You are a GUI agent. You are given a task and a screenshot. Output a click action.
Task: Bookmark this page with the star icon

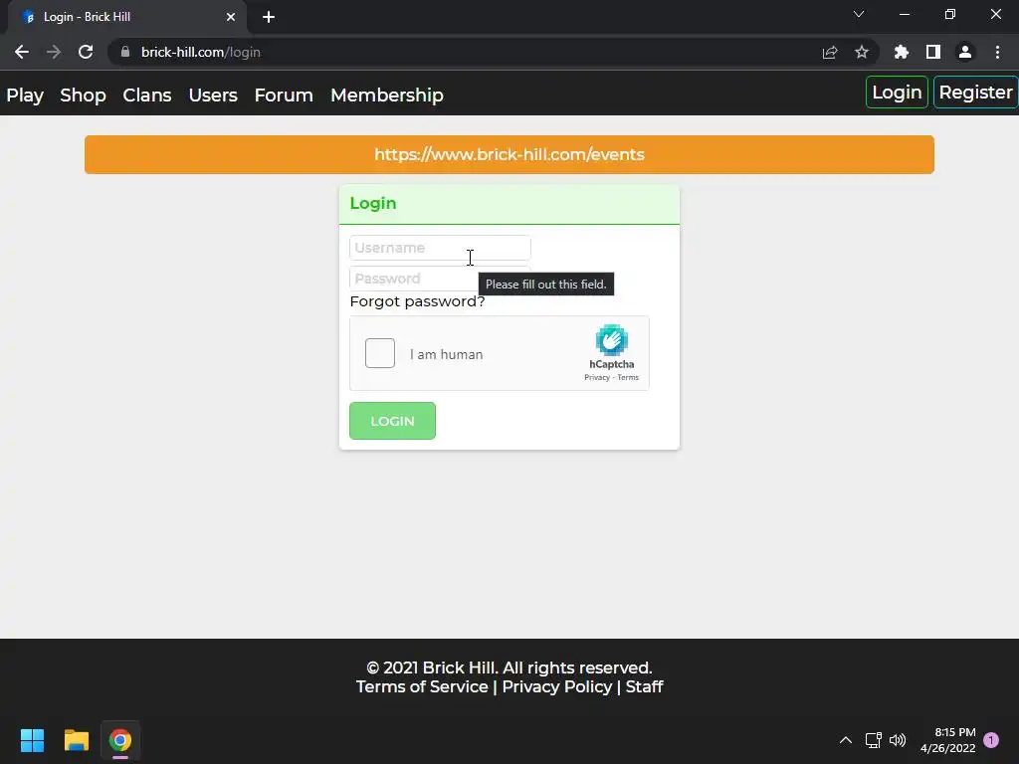click(862, 52)
